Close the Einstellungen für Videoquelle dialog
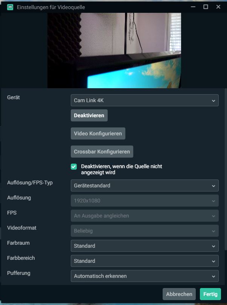This screenshot has height=305, width=227. click(x=218, y=7)
